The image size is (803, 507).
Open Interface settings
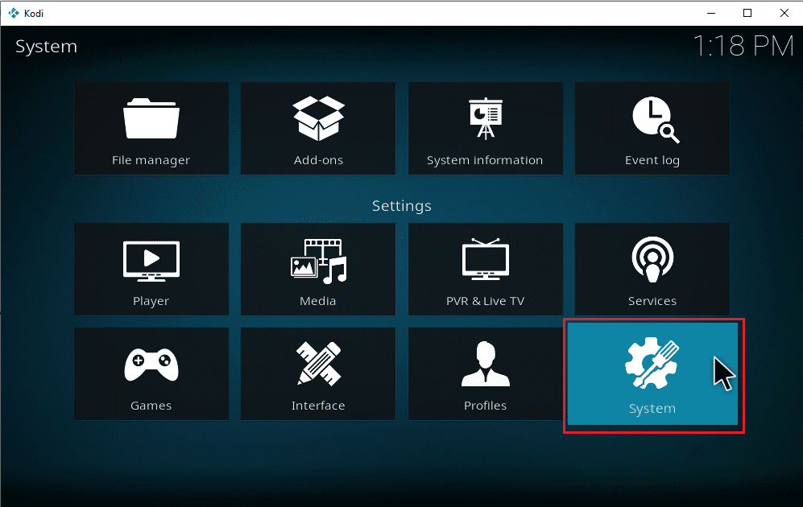pyautogui.click(x=317, y=373)
